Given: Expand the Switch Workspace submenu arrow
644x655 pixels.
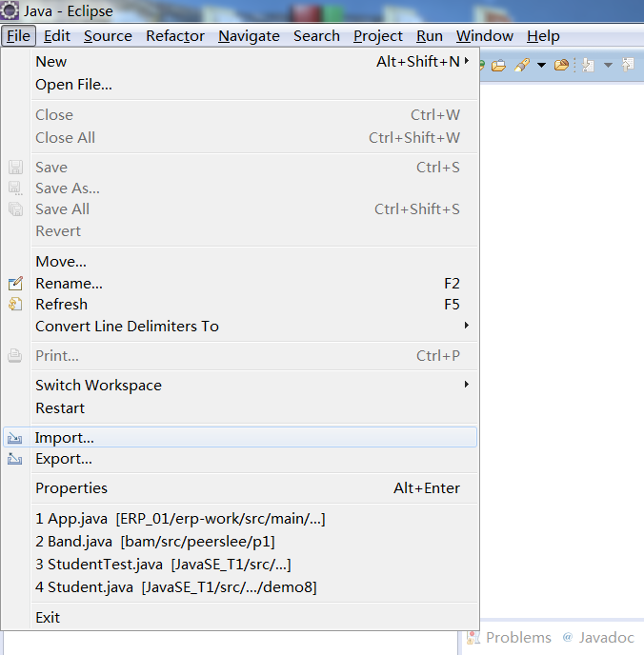Looking at the screenshot, I should pyautogui.click(x=467, y=384).
